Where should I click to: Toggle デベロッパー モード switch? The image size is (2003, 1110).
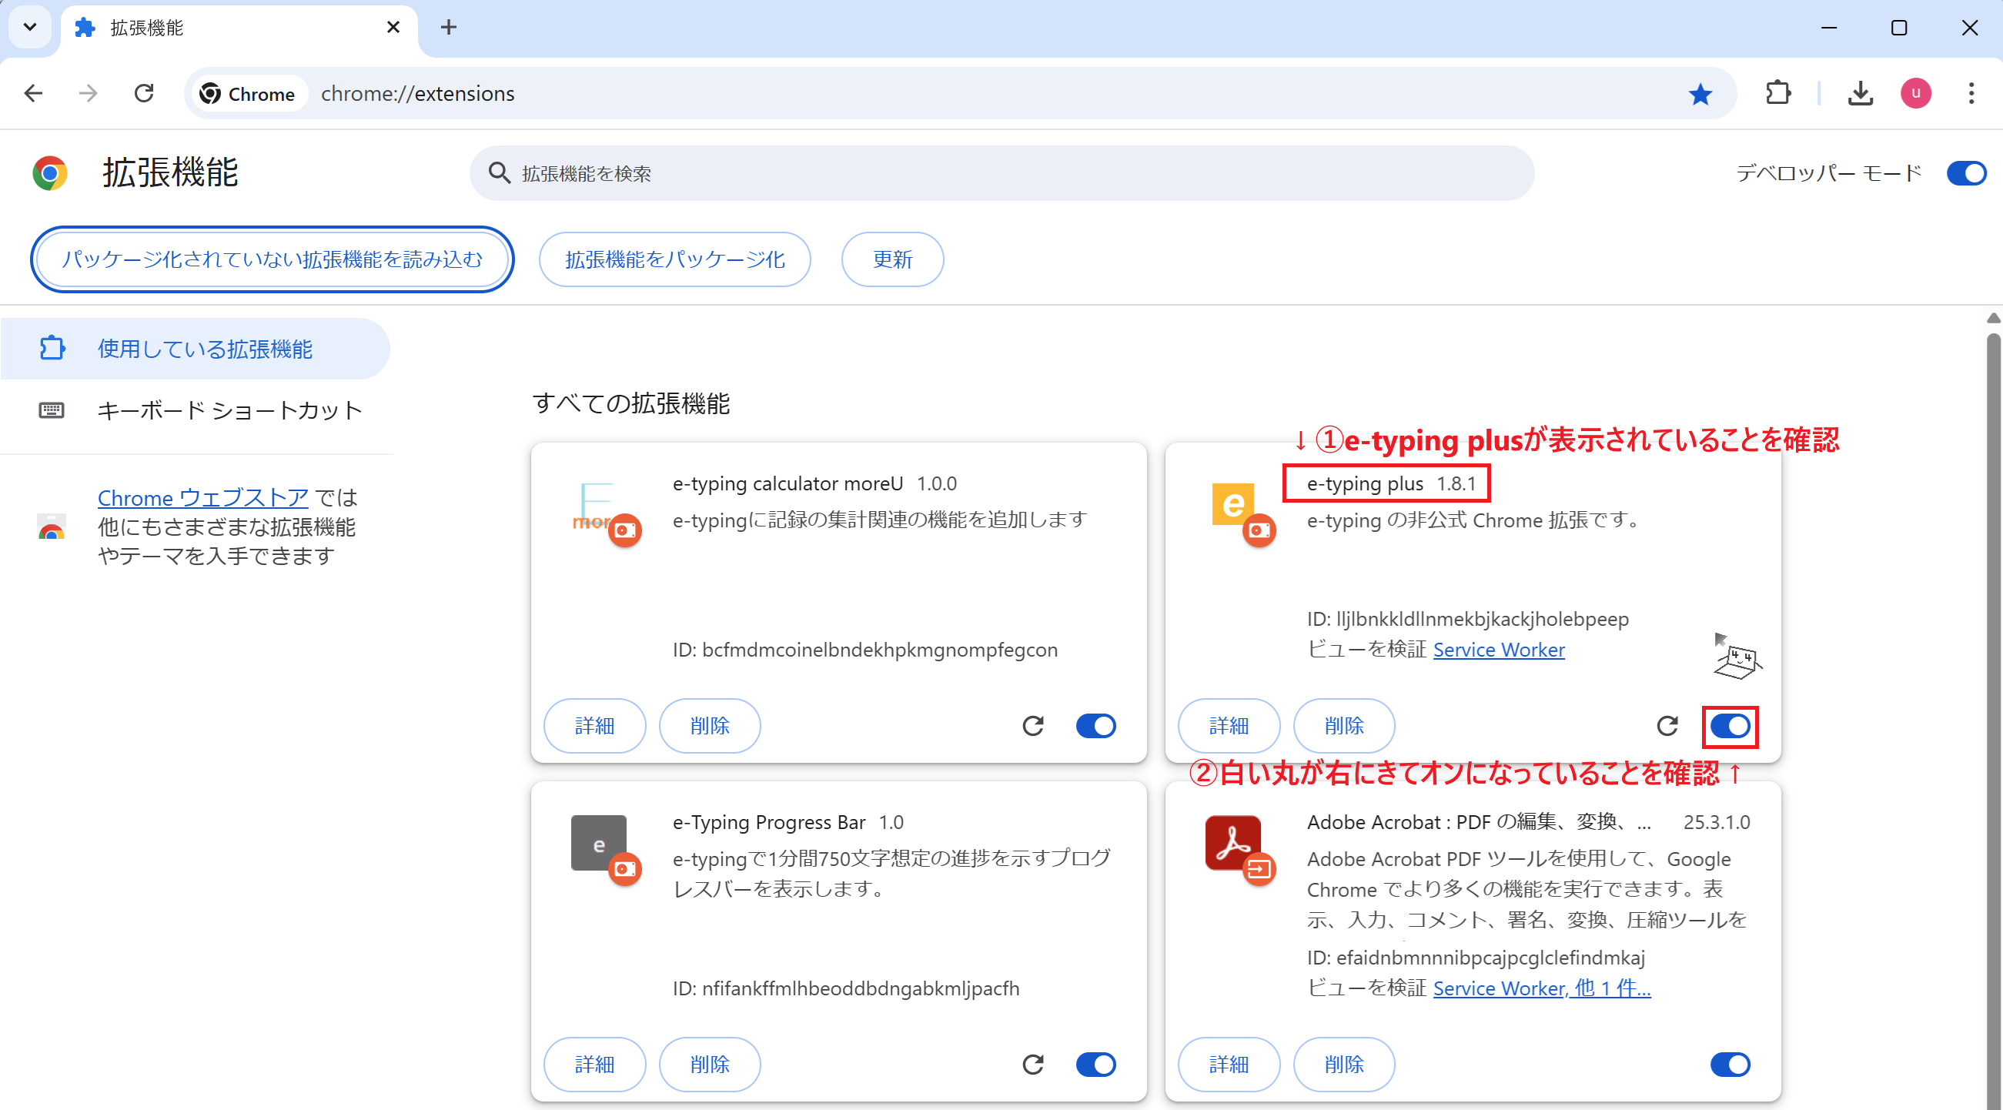click(1966, 173)
